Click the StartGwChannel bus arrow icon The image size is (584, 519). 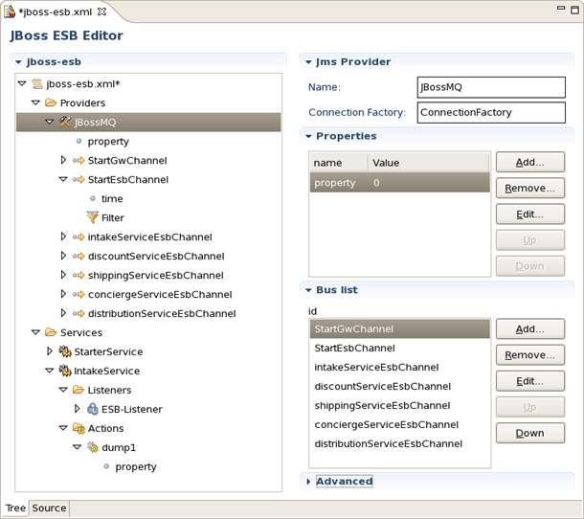79,160
